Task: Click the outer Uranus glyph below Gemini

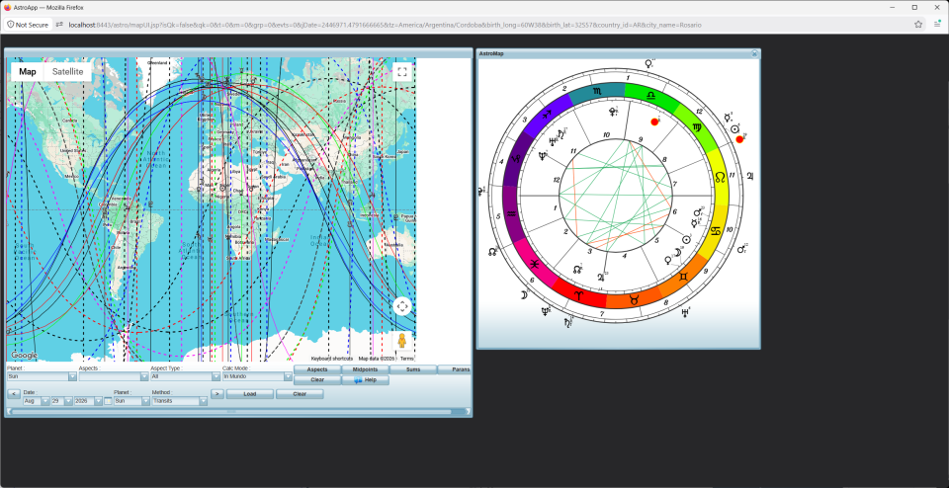Action: coord(685,312)
